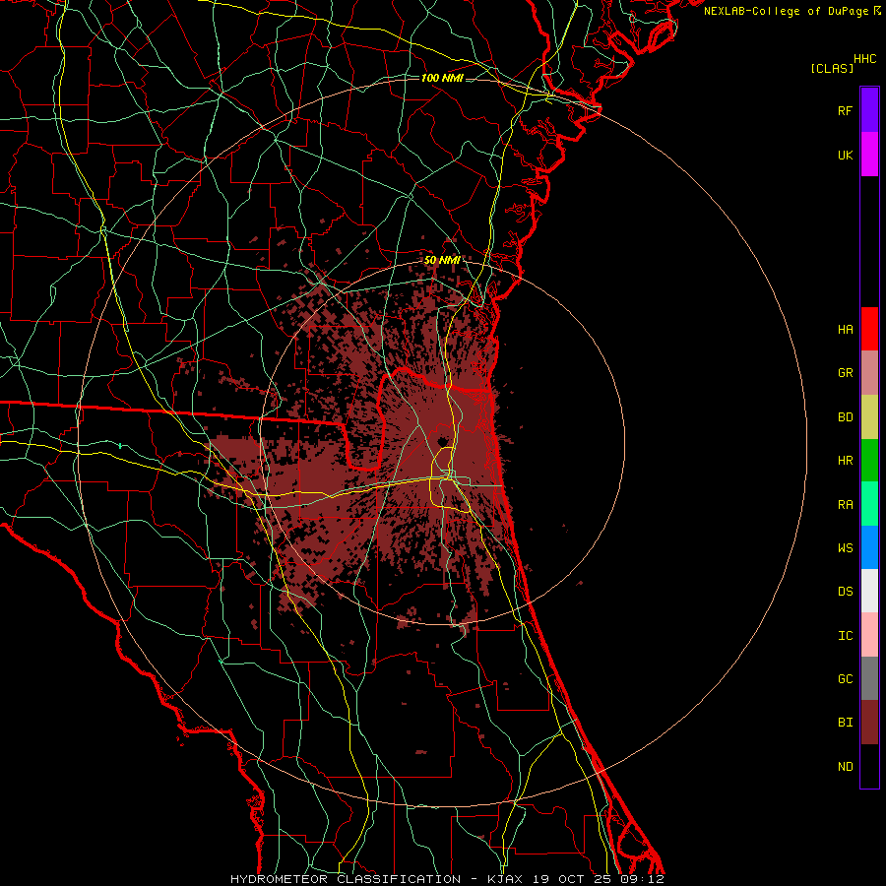Screen dimensions: 886x886
Task: Click the ND black legend swatch
Action: click(x=869, y=766)
